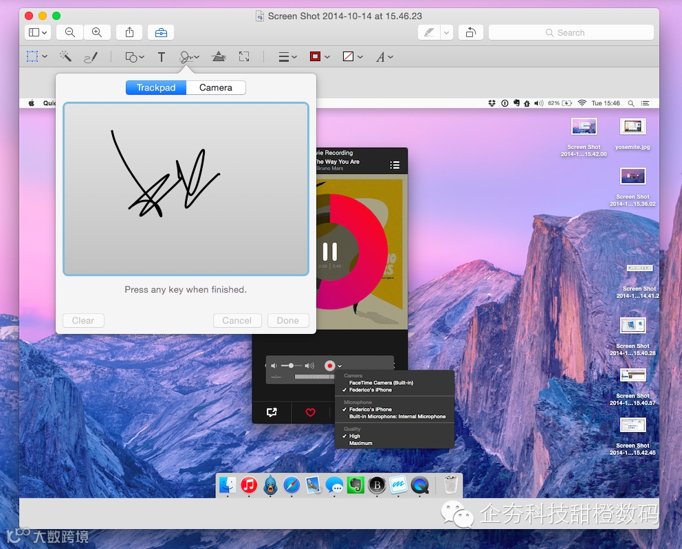Open the Adjust Color tool
The image size is (682, 549).
(219, 56)
